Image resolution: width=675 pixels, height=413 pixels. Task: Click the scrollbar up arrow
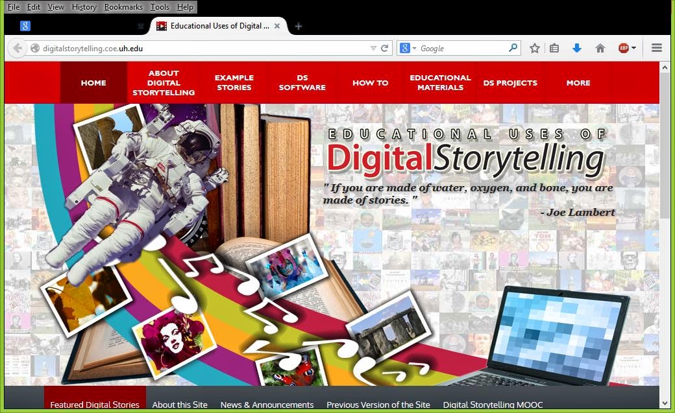point(665,67)
